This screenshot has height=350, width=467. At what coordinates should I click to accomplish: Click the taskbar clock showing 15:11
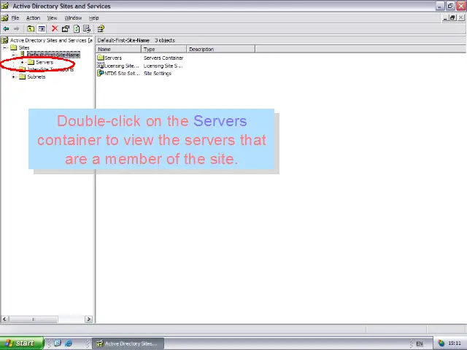[x=455, y=343]
